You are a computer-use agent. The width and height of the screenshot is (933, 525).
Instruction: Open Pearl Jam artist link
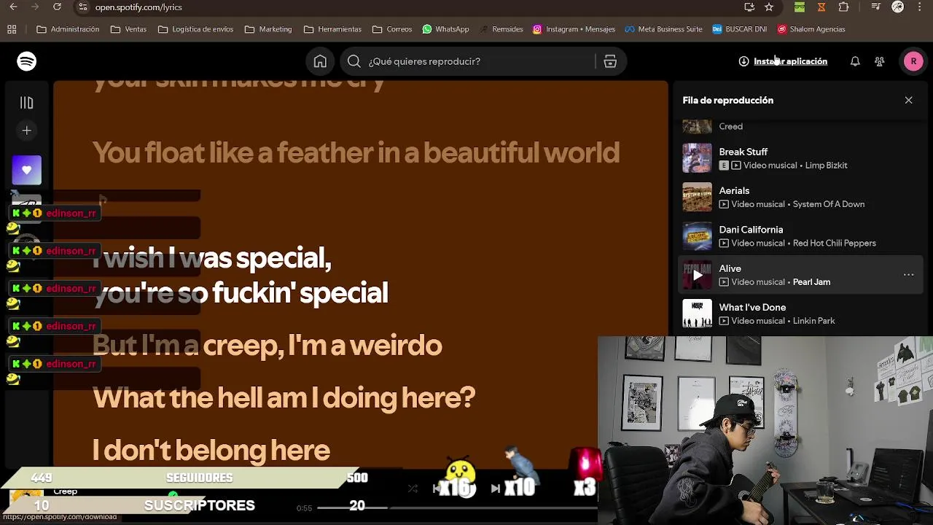pos(811,282)
